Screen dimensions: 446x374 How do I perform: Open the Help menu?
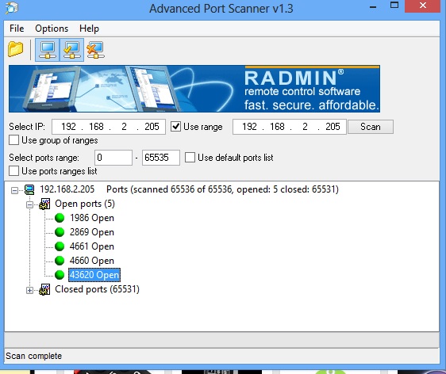(90, 29)
